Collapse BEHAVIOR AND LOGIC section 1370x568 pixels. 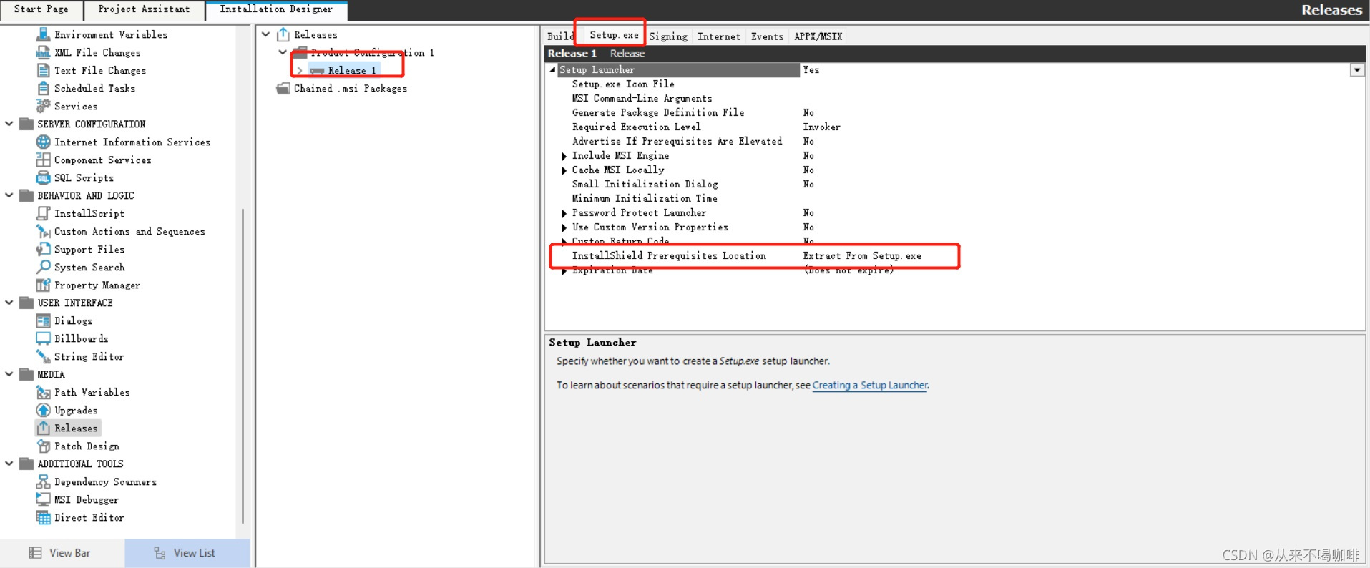click(x=9, y=195)
